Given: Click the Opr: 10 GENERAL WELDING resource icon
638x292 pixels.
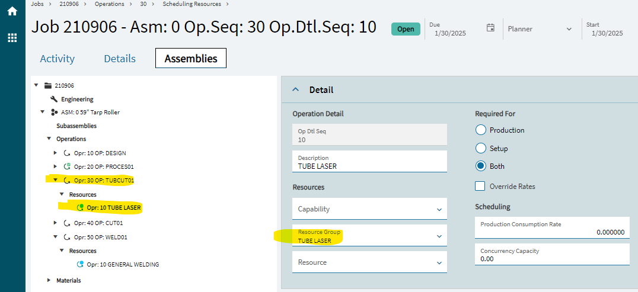Looking at the screenshot, I should point(80,264).
